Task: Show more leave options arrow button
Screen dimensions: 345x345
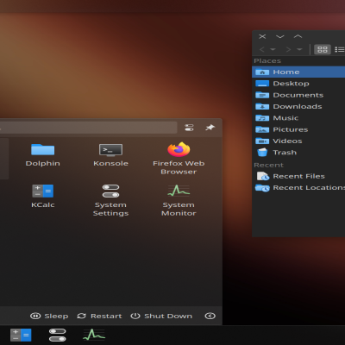Action: [x=210, y=316]
